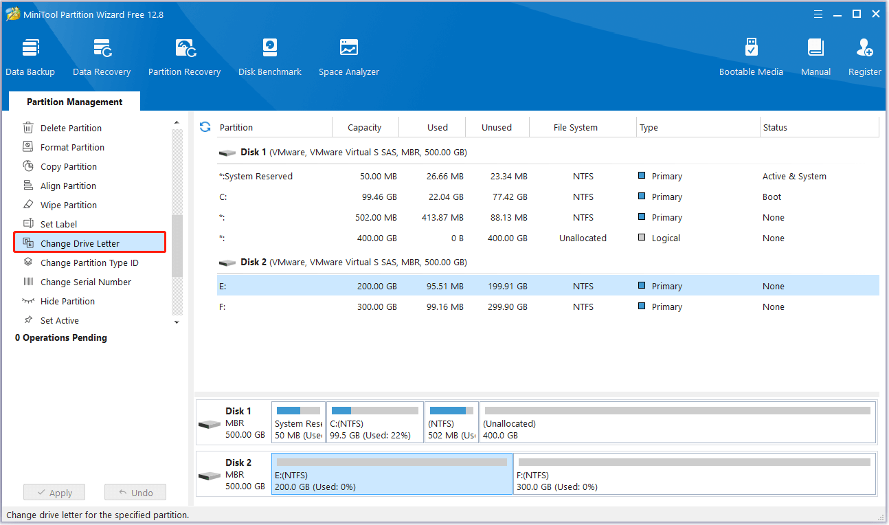Choose Change Drive Letter in sidebar

tap(80, 243)
